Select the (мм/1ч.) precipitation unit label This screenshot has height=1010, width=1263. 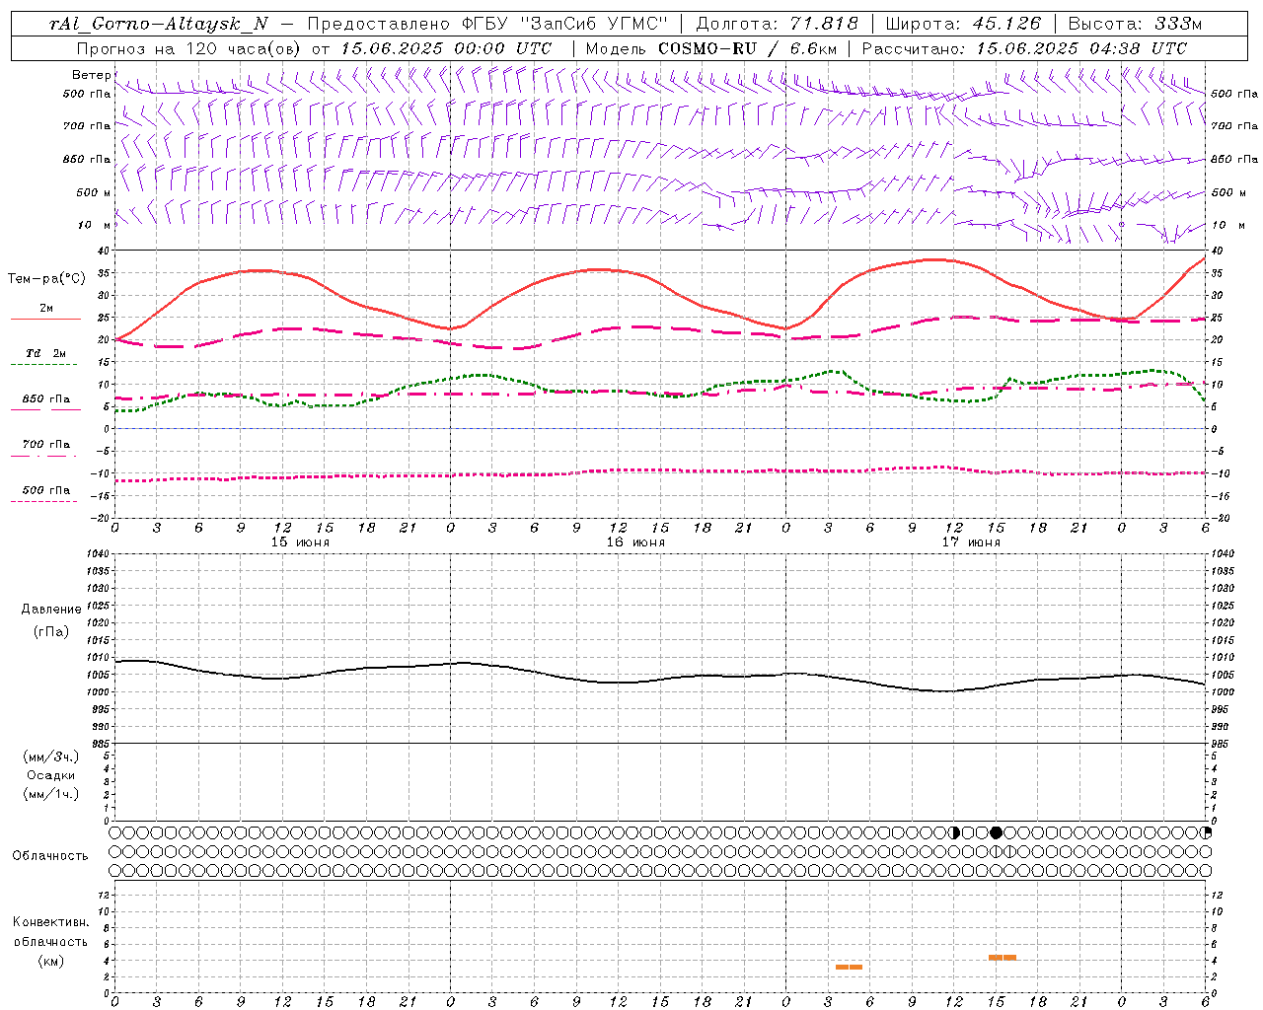click(51, 794)
